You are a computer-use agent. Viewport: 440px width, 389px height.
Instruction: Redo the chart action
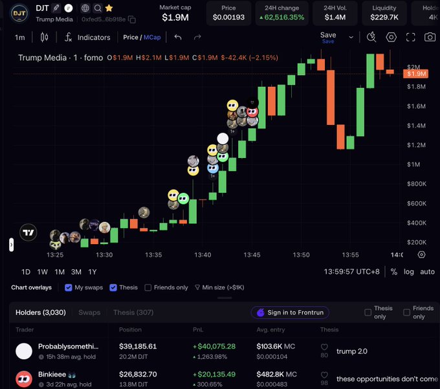point(197,37)
